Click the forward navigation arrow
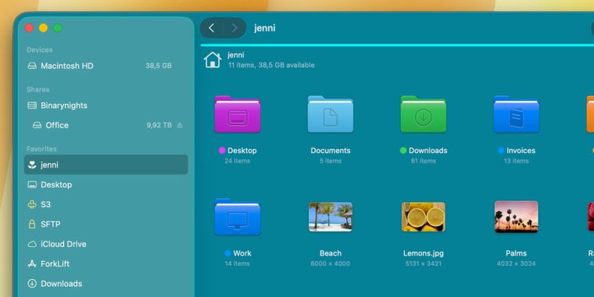The height and width of the screenshot is (297, 594). [234, 28]
